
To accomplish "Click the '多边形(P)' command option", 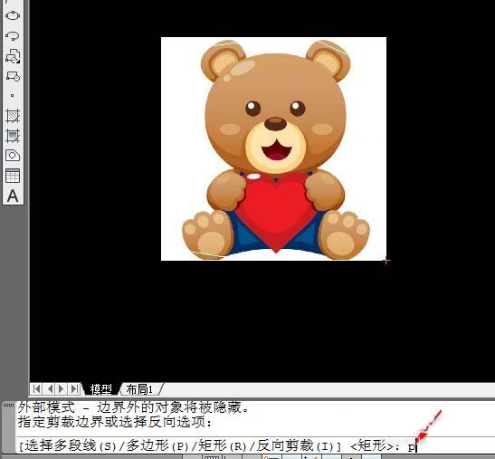I will pos(157,446).
